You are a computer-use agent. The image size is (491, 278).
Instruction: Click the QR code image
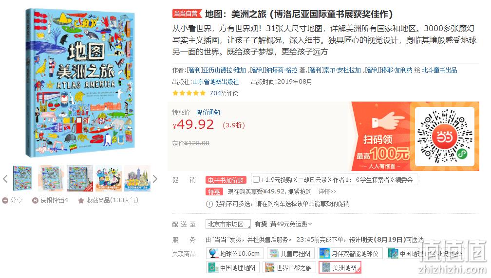click(445, 137)
